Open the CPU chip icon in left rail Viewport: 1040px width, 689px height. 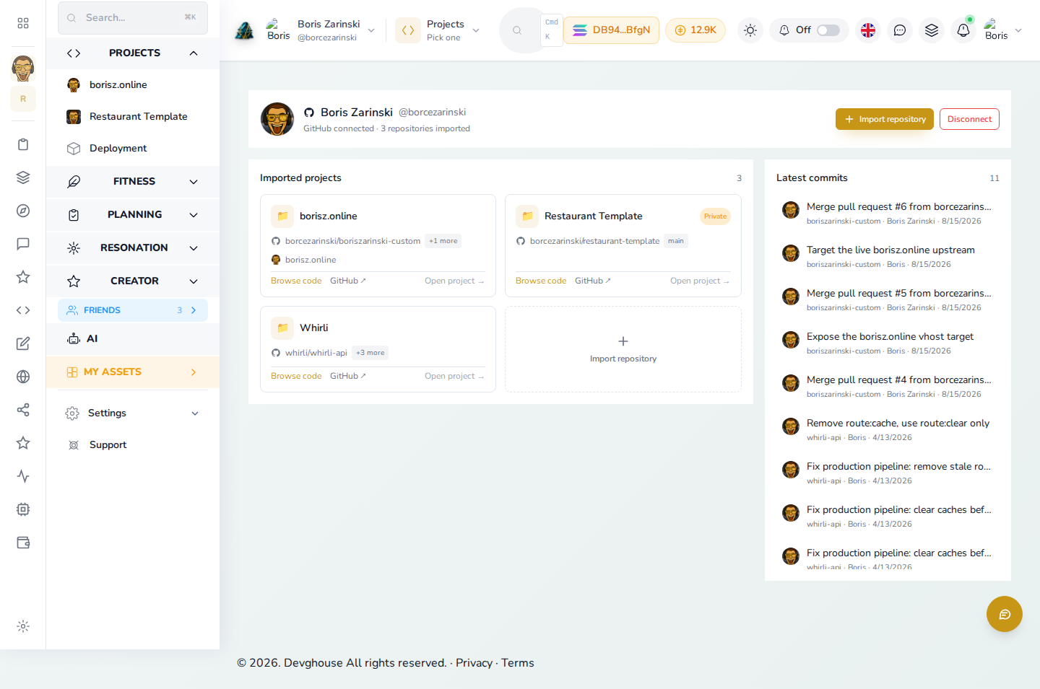pos(23,509)
